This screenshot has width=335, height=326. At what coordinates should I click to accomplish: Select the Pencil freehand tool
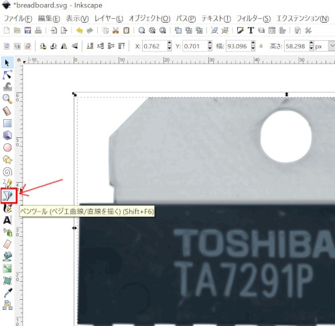pyautogui.click(x=7, y=183)
